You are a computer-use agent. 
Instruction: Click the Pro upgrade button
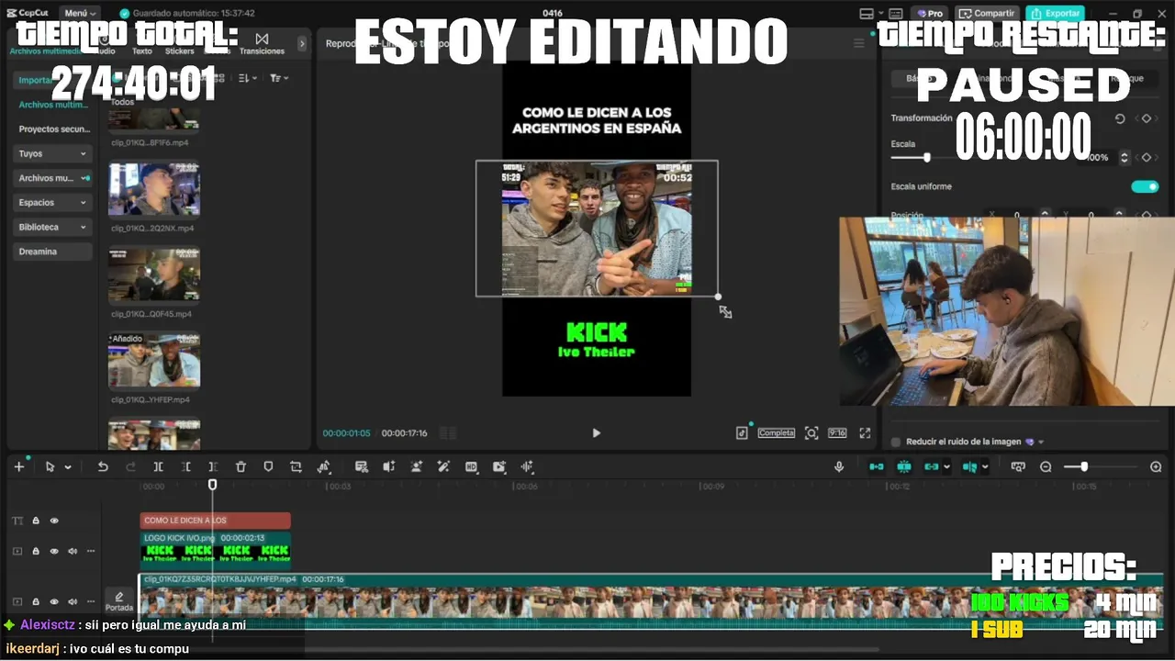pos(929,13)
